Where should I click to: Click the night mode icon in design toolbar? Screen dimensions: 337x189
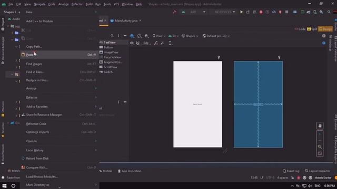coord(146,36)
